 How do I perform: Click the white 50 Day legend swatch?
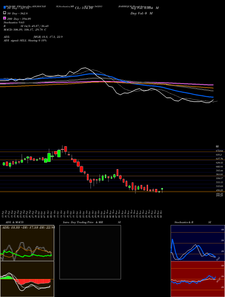click(x=5, y=13)
